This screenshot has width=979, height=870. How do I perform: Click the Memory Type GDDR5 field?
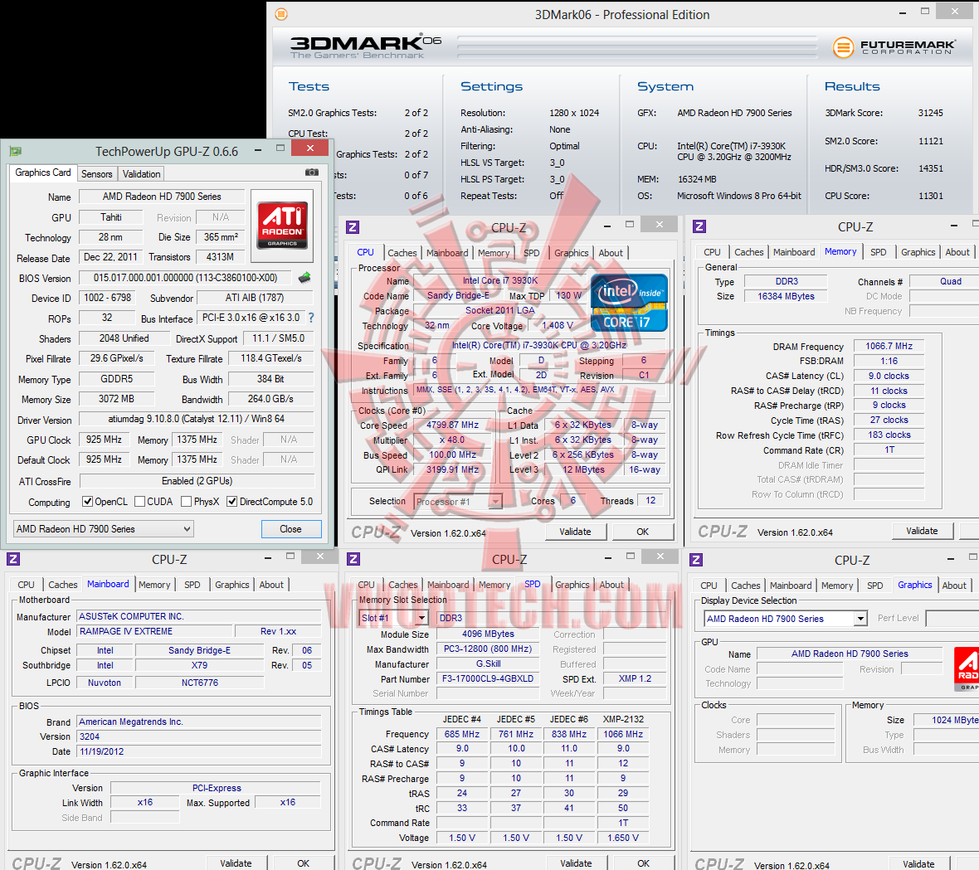tap(117, 379)
